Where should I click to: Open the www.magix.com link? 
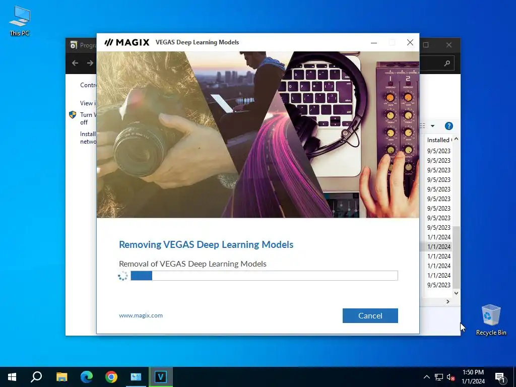click(x=141, y=315)
